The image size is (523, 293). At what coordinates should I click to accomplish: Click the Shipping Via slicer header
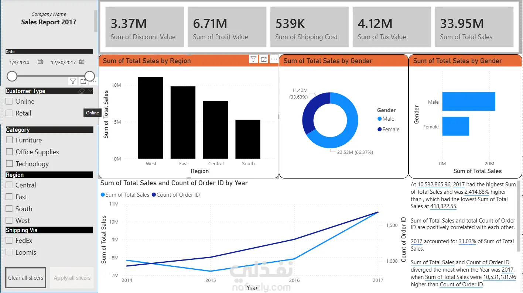[49, 230]
